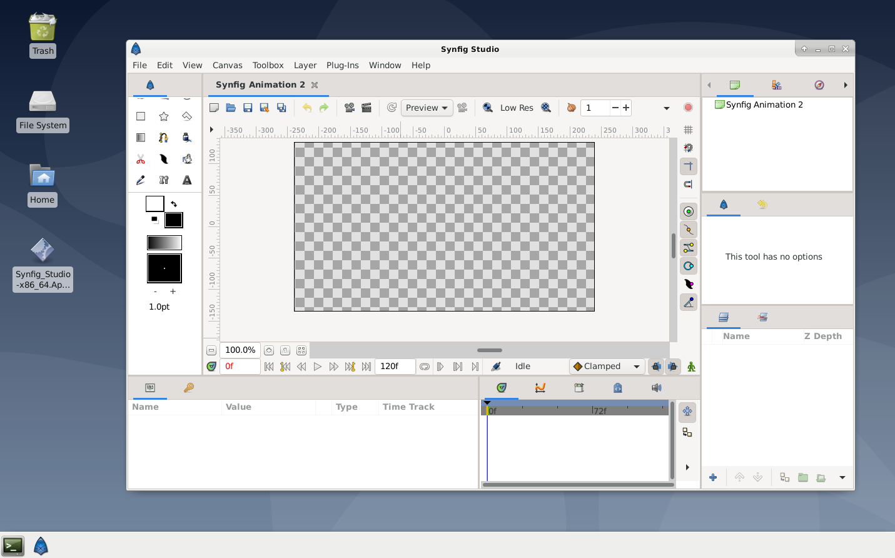Viewport: 895px width, 558px height.
Task: Select the Eyedropper tool
Action: [139, 180]
